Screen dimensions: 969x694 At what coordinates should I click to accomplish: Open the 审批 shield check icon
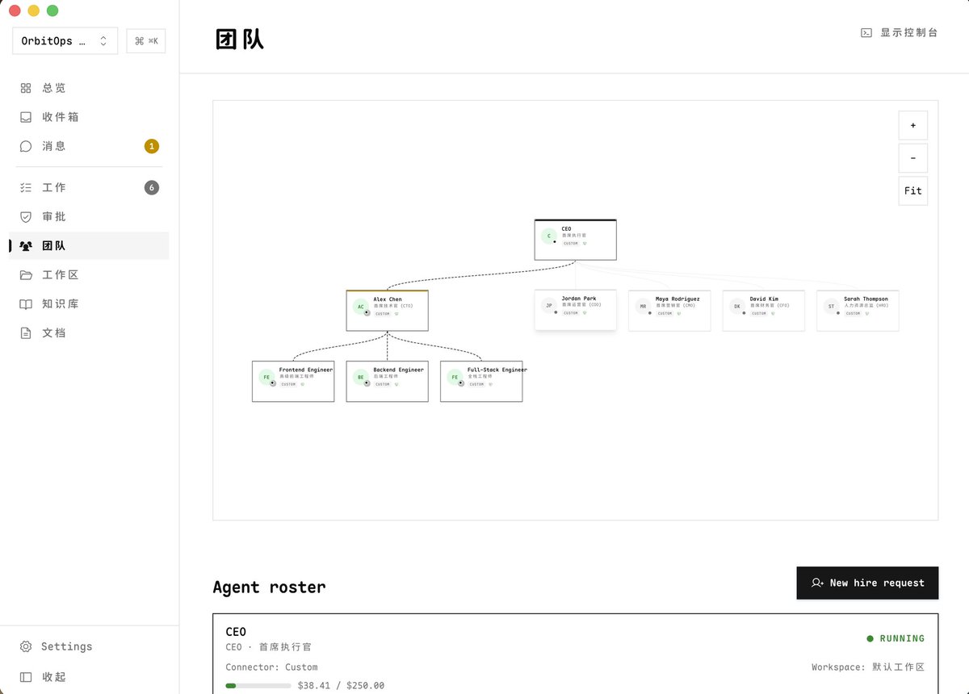pyautogui.click(x=26, y=216)
